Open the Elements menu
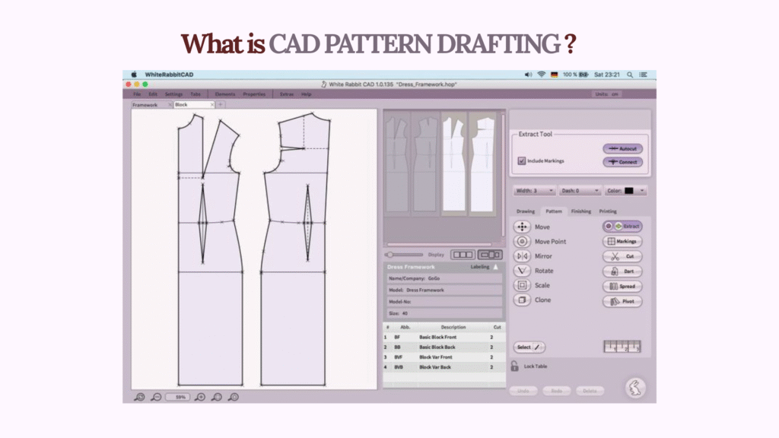 click(225, 94)
